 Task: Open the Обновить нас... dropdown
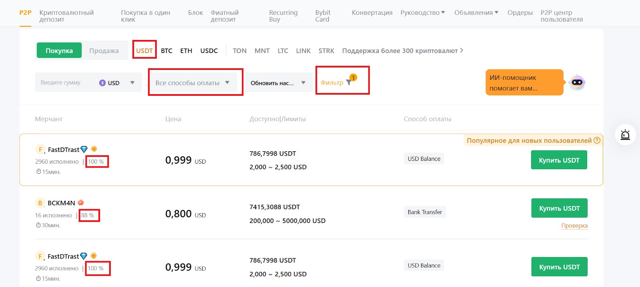279,83
